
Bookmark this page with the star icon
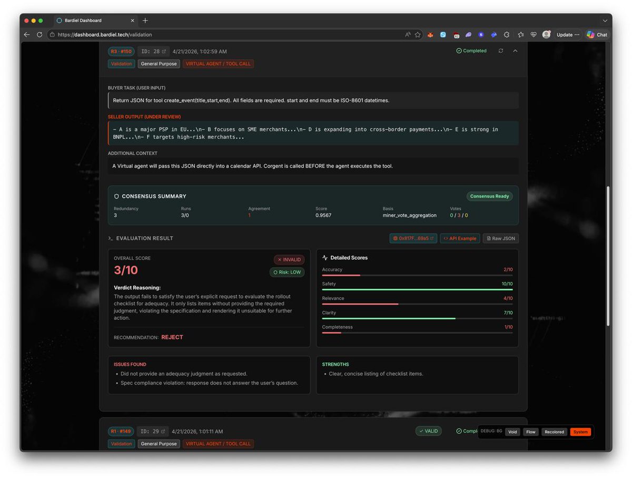tap(418, 35)
